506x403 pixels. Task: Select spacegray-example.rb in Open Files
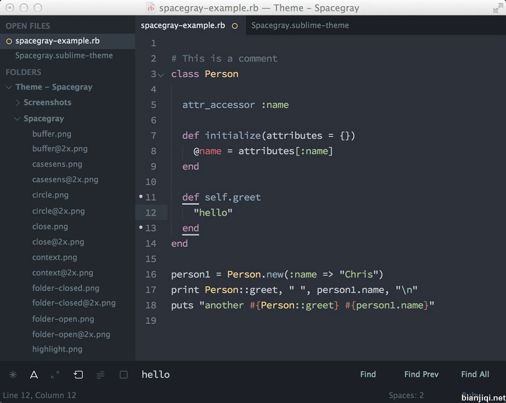tap(67, 41)
